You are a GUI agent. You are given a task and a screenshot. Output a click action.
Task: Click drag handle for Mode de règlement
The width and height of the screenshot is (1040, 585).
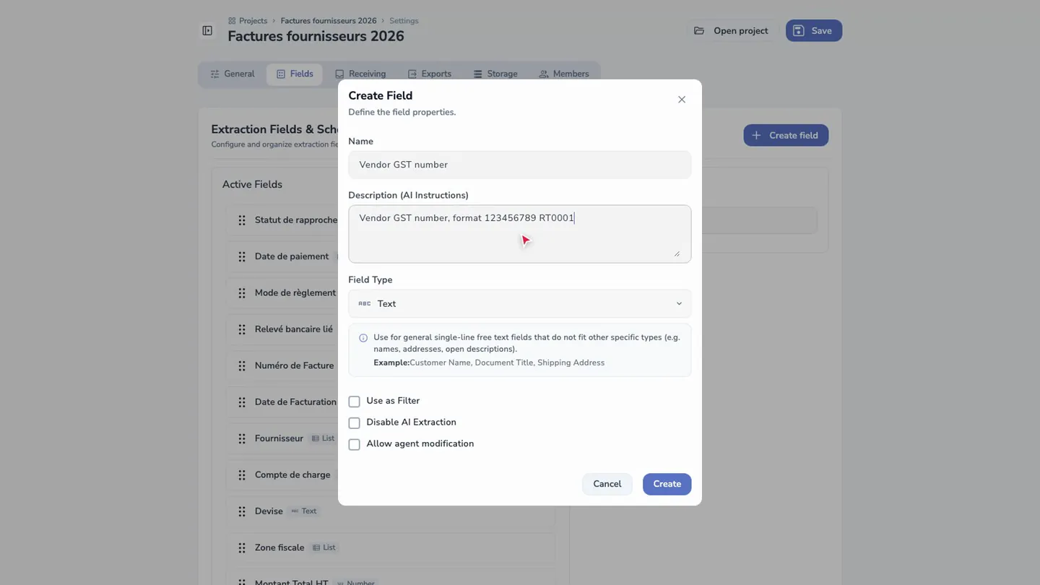tap(242, 293)
